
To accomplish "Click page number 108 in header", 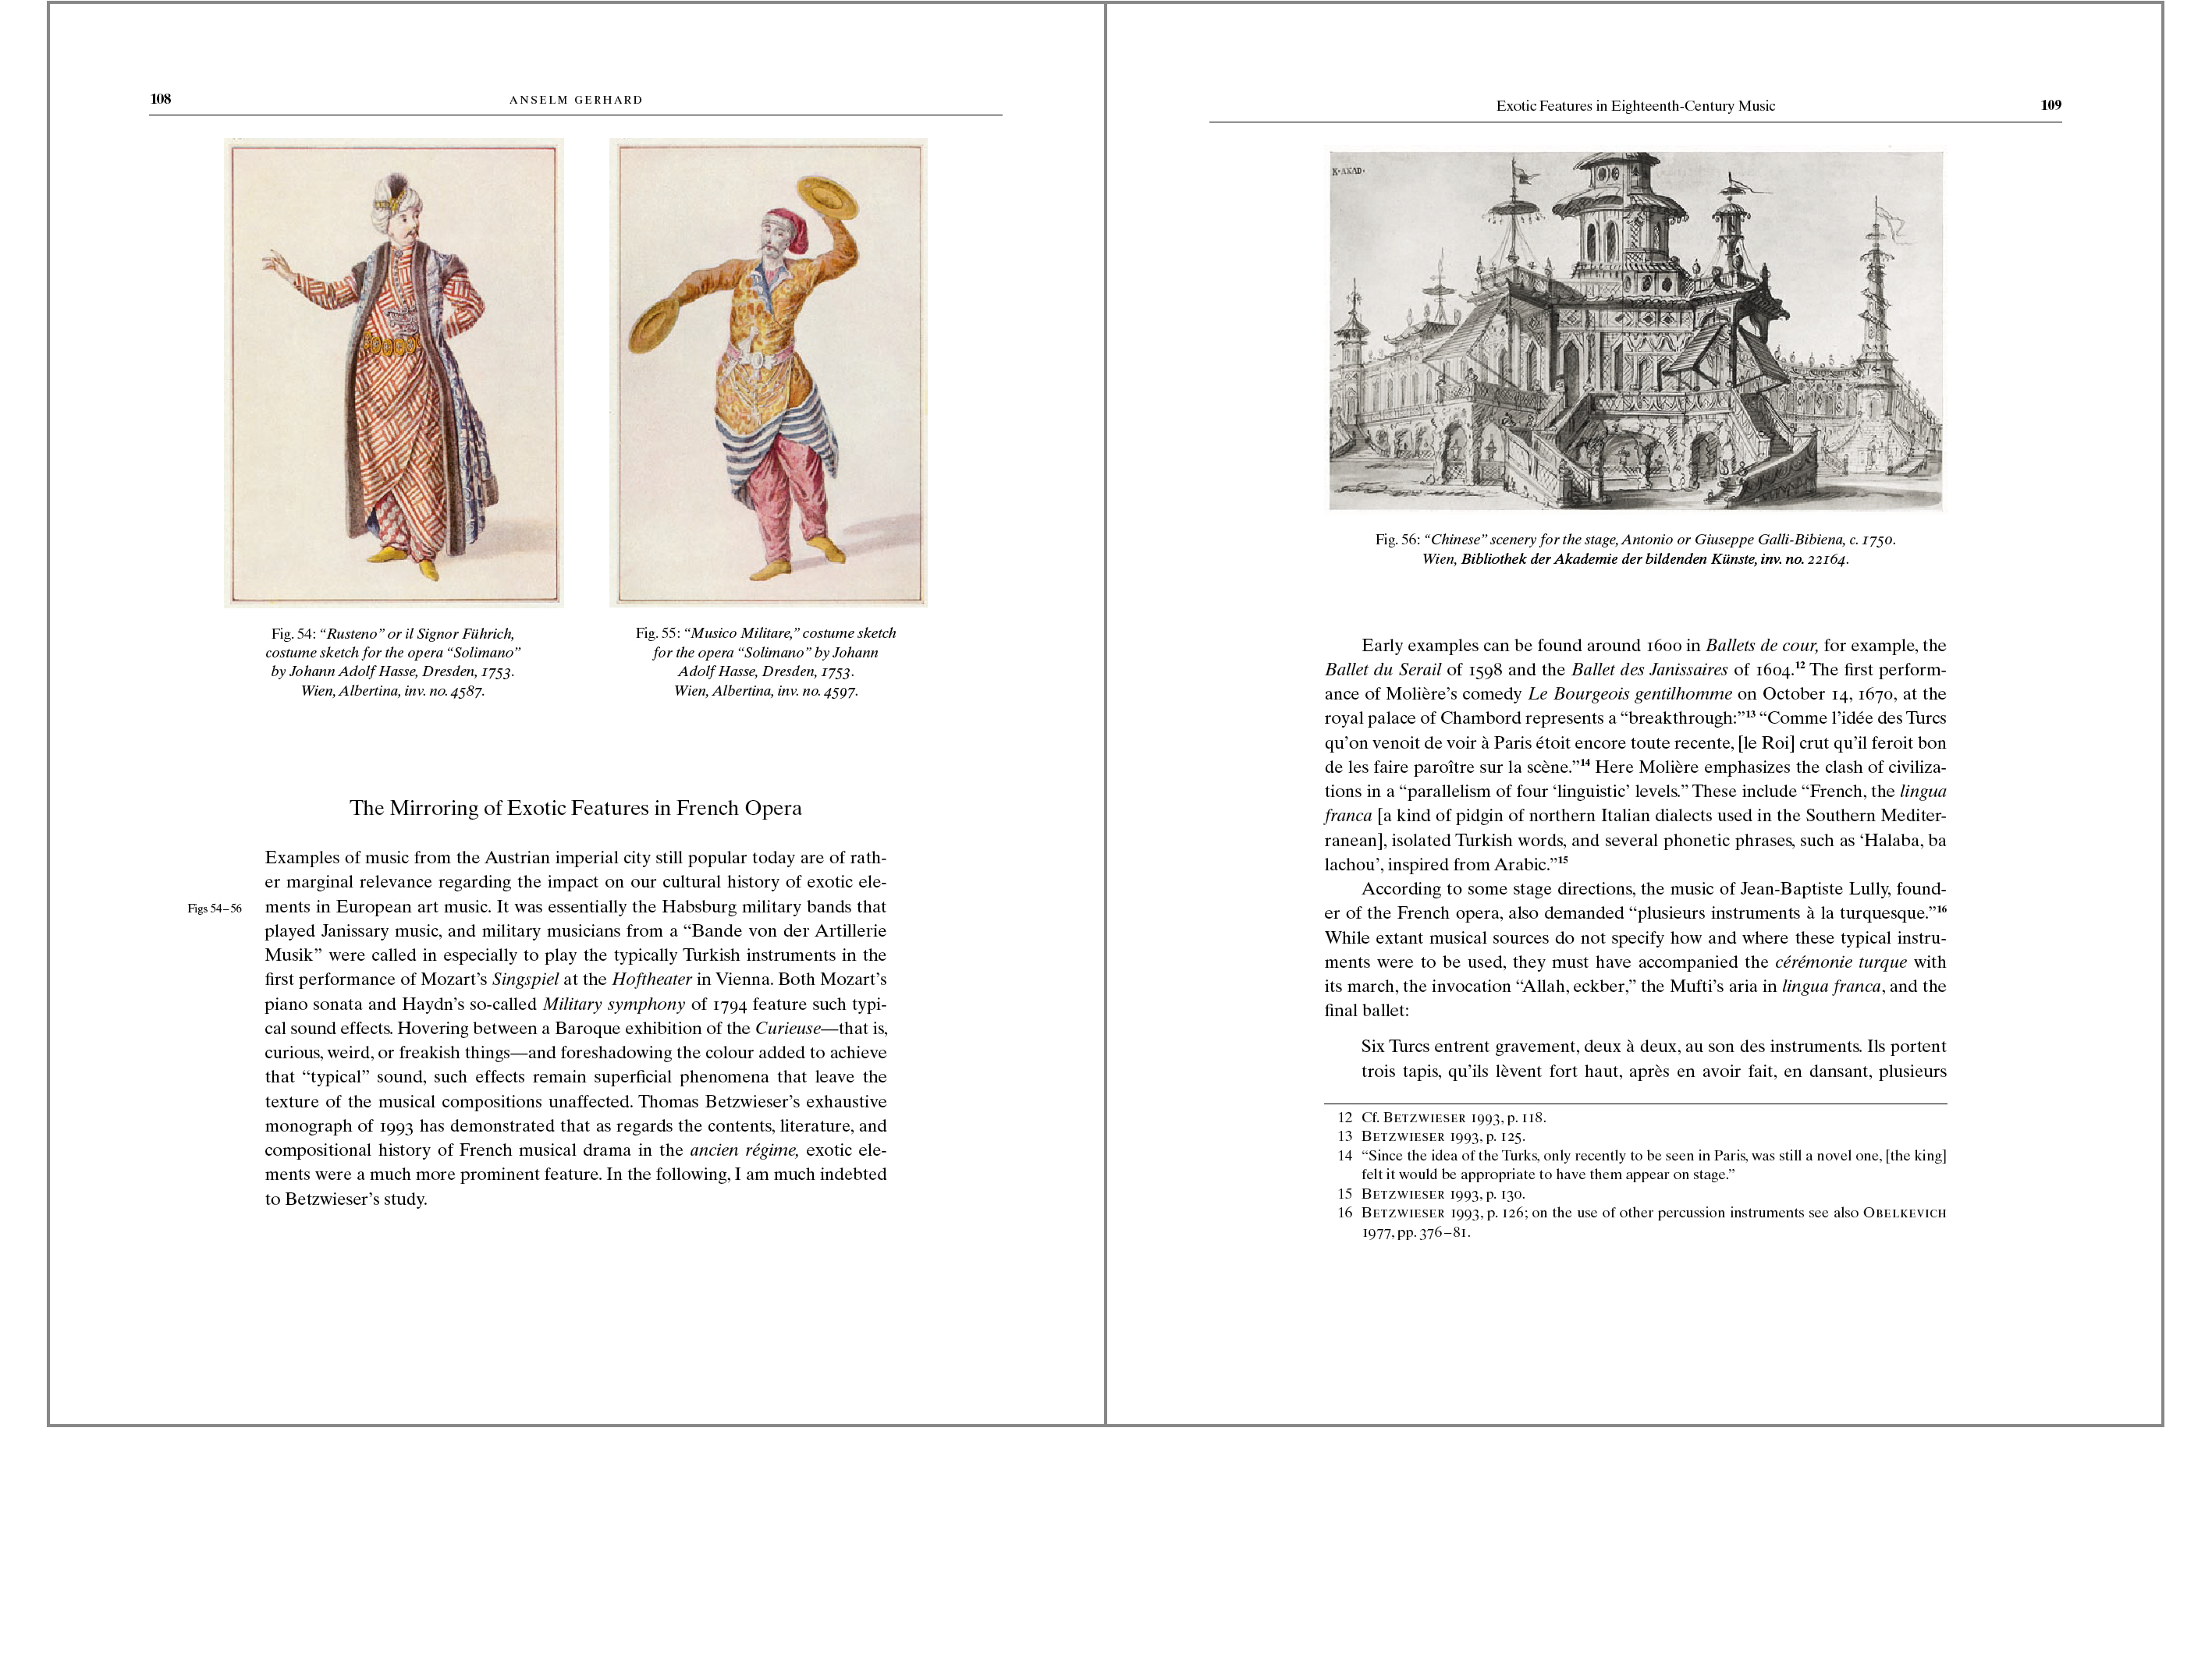I will pos(161,99).
